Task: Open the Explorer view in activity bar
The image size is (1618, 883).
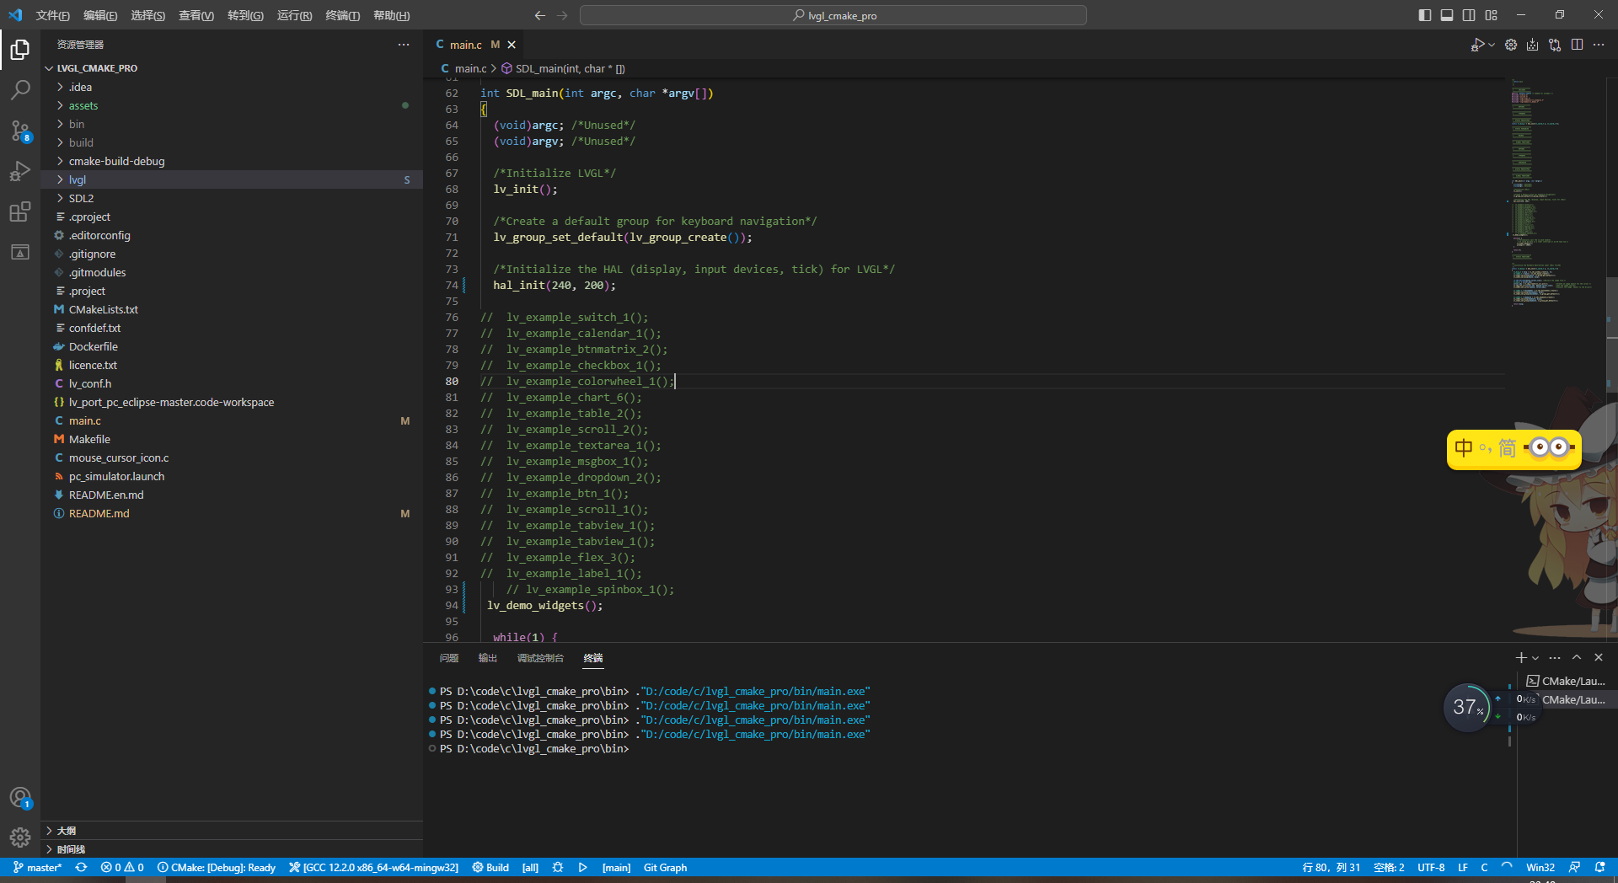Action: click(x=20, y=50)
